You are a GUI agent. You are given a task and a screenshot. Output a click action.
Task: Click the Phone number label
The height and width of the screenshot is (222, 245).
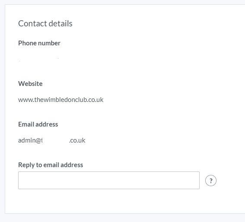(39, 43)
